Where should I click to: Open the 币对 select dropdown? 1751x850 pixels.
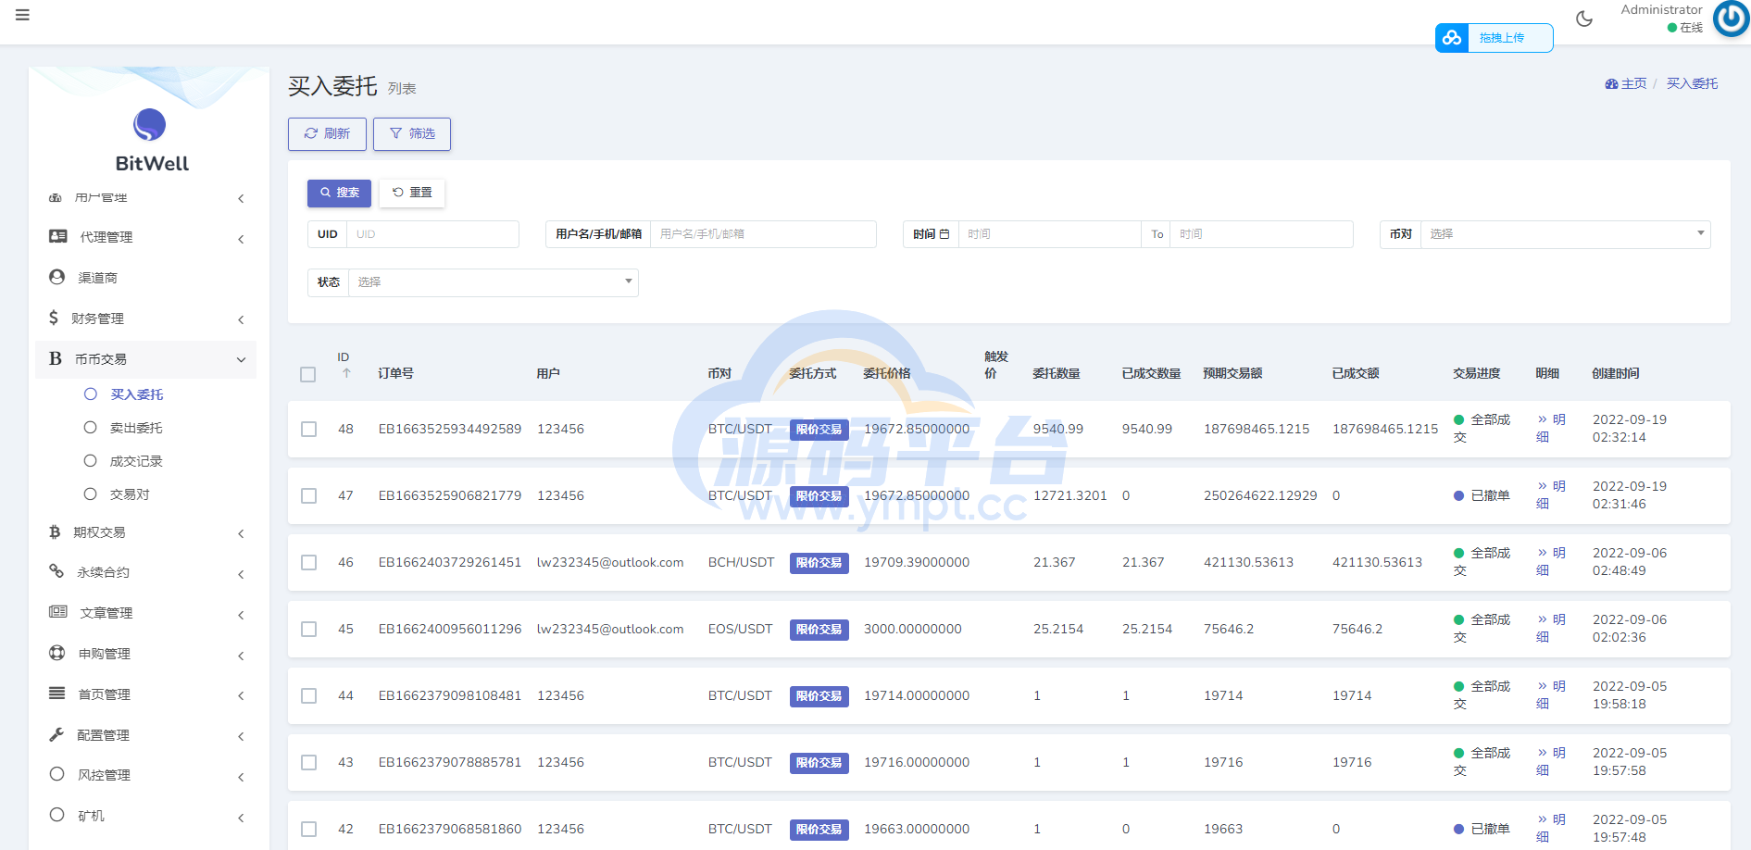pos(1564,234)
